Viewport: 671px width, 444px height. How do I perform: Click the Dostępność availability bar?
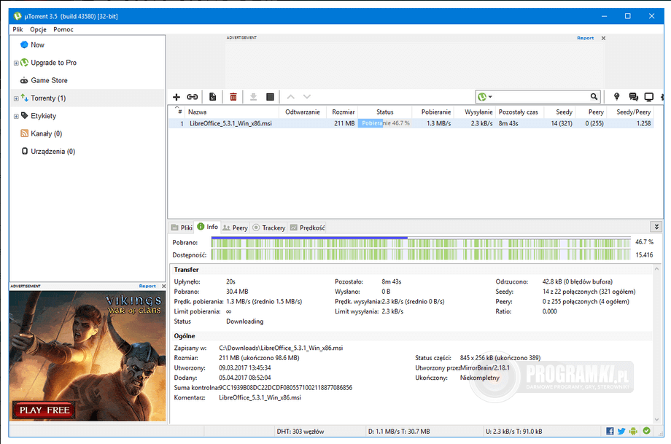(x=421, y=255)
